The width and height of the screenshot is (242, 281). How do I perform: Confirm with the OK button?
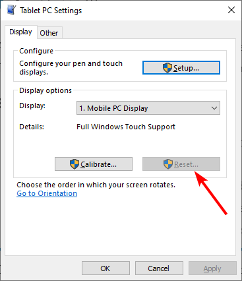(x=106, y=268)
